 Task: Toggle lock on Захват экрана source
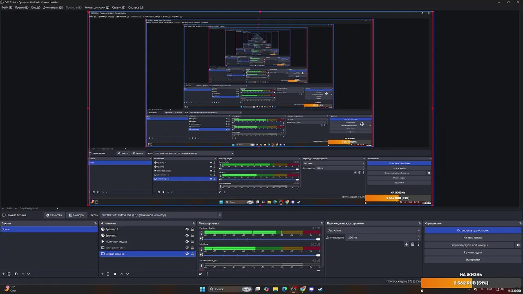click(192, 254)
